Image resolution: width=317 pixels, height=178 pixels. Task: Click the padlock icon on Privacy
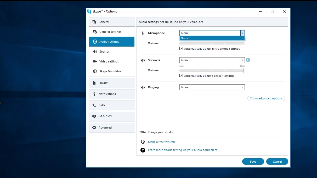[94, 83]
